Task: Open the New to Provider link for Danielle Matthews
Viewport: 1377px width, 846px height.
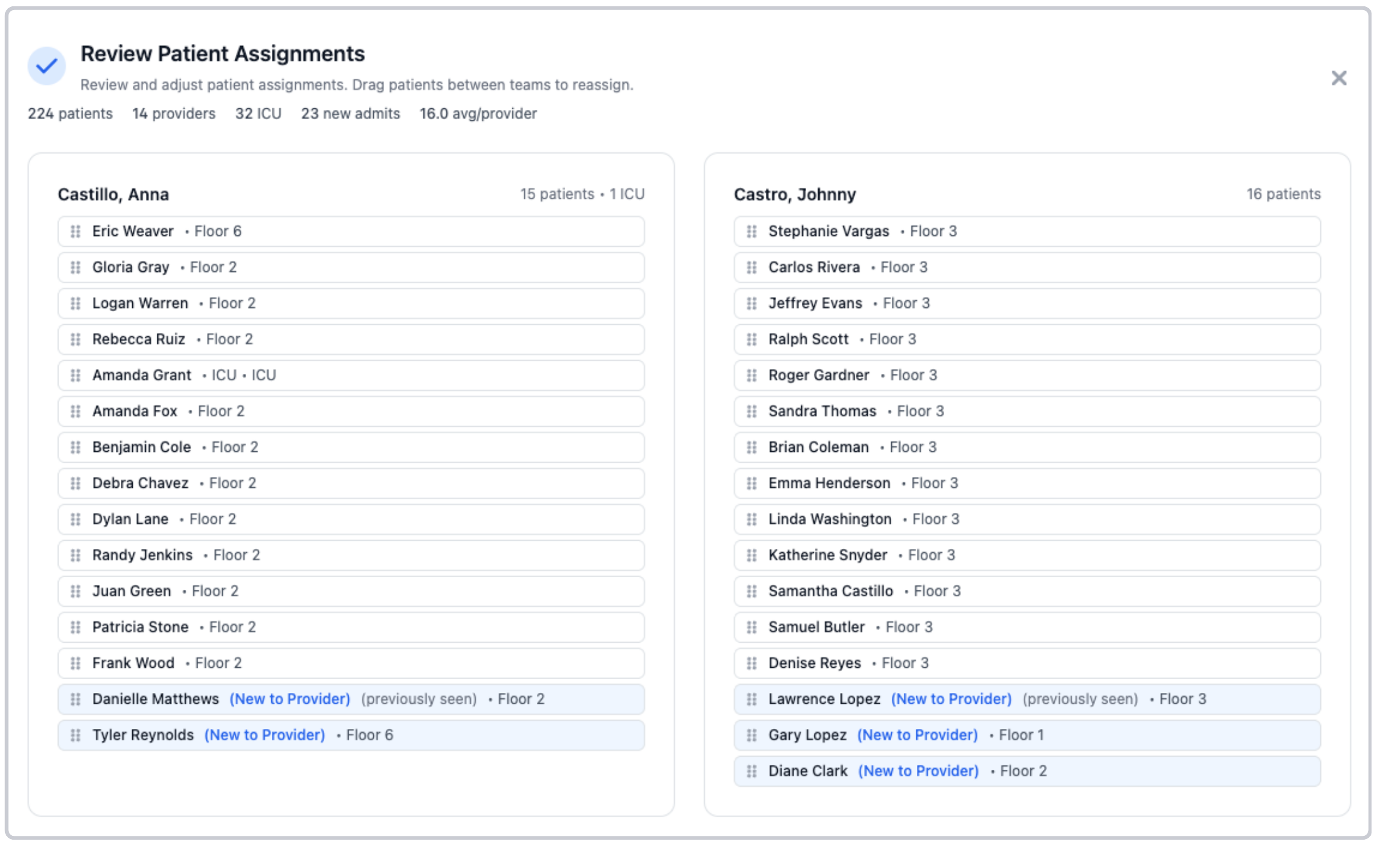Action: [289, 699]
